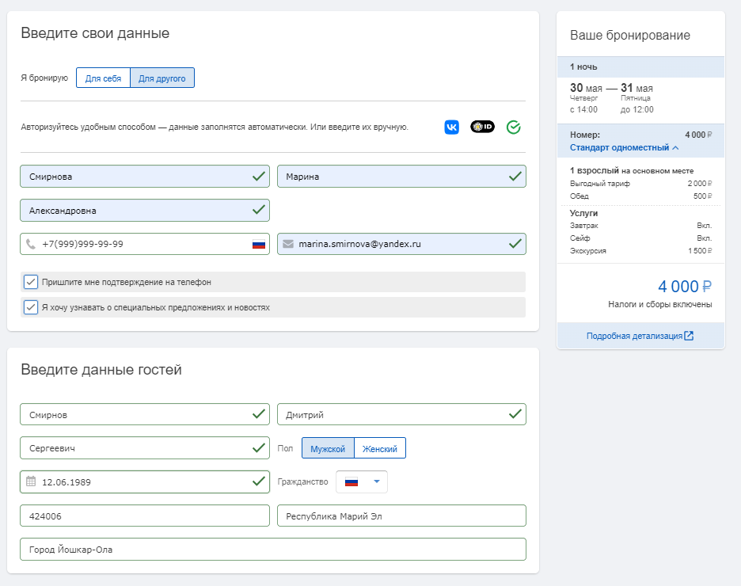Click the postal code field 424006

tap(144, 516)
